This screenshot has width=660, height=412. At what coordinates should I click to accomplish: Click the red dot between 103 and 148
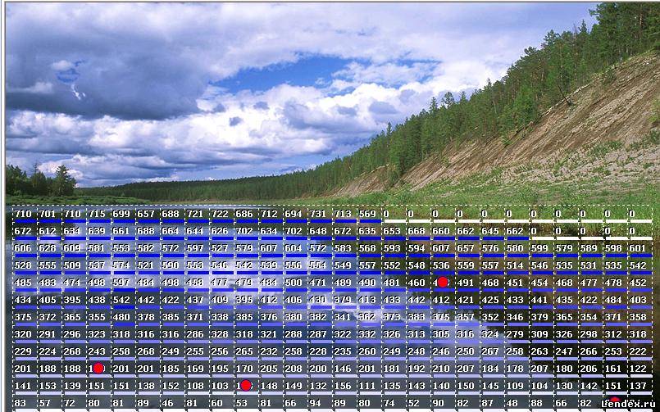245,385
